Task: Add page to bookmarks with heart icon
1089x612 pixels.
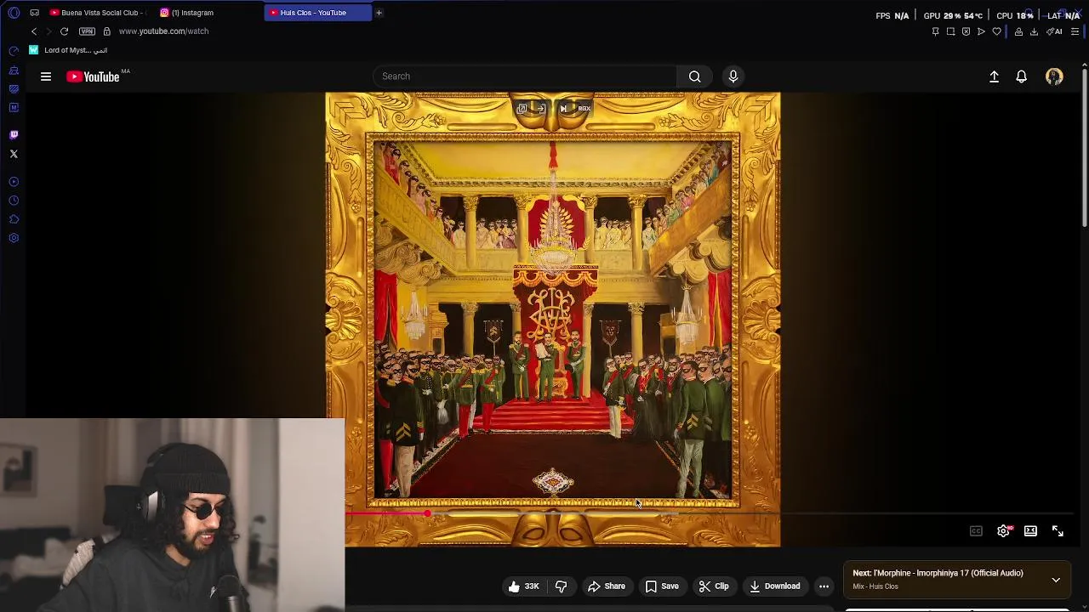Action: 997,31
